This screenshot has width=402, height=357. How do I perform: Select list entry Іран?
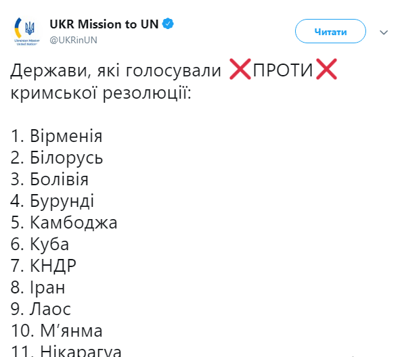pyautogui.click(x=38, y=287)
